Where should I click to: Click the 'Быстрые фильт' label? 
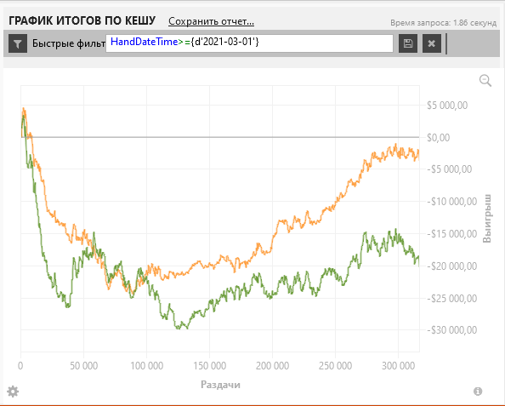[x=69, y=43]
